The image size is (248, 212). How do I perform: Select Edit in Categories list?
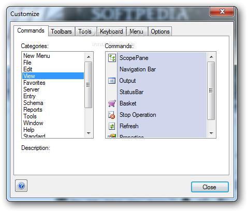tap(53, 69)
